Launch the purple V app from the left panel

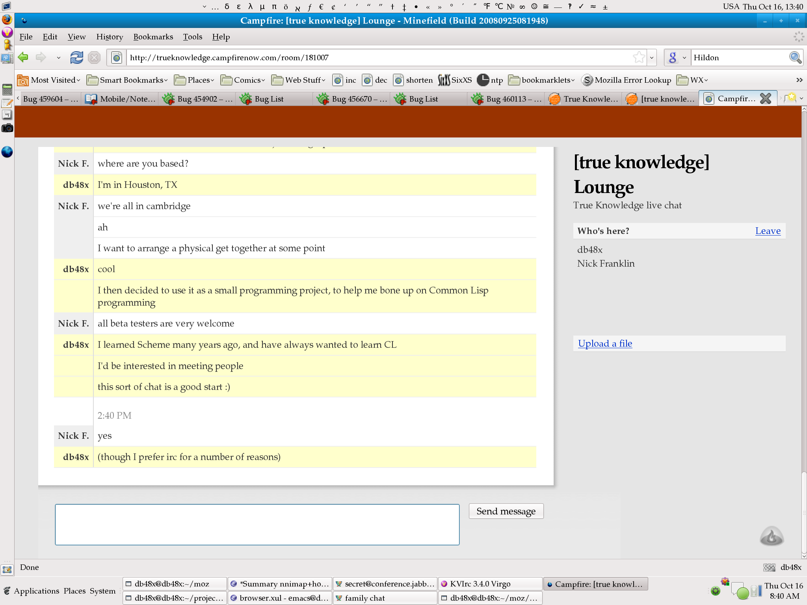coord(7,32)
